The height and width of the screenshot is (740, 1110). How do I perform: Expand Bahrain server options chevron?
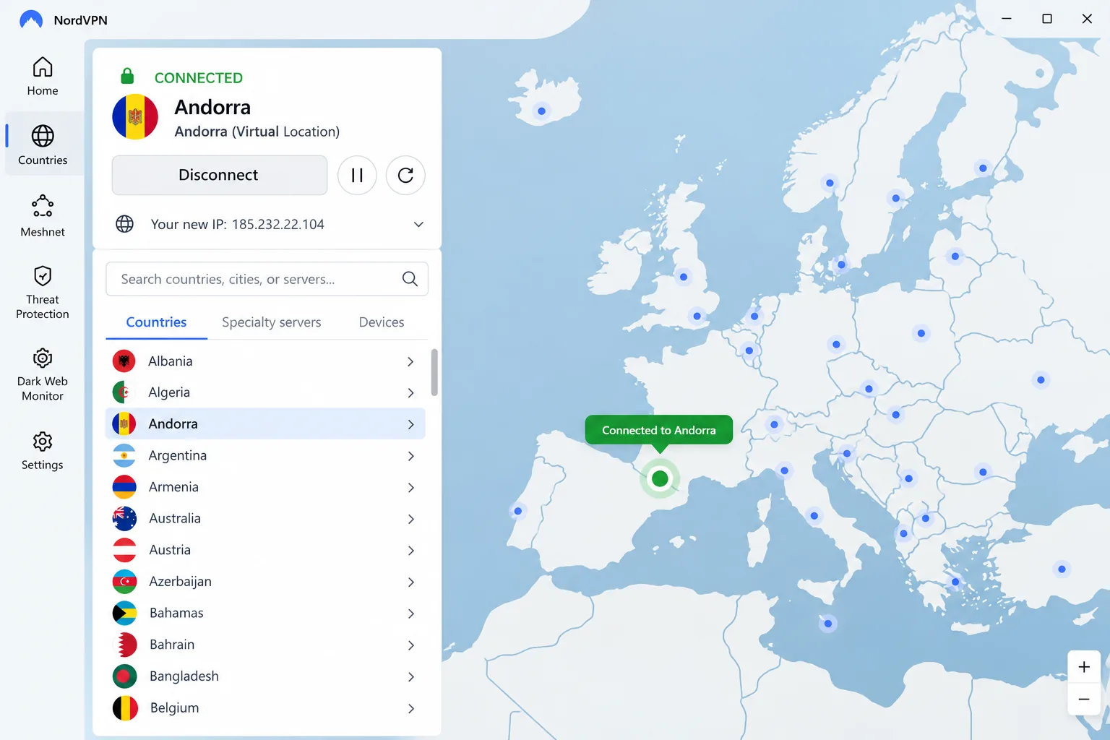(x=410, y=645)
